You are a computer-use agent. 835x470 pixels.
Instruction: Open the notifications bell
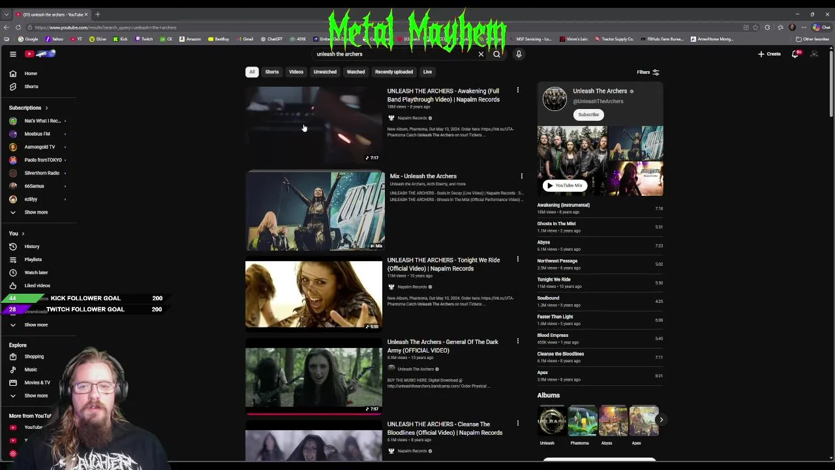tap(795, 54)
